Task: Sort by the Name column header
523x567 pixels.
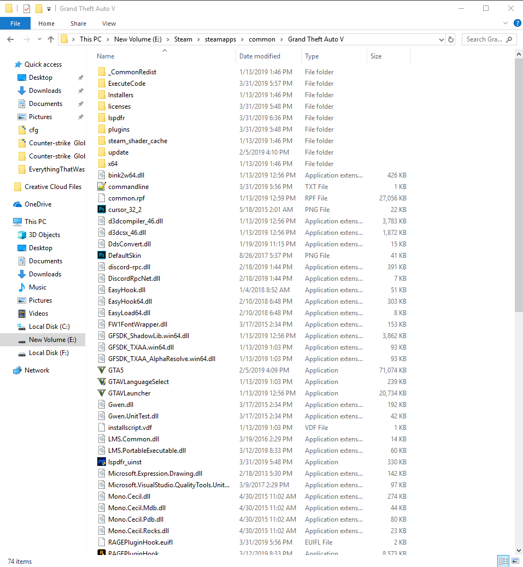Action: 105,56
